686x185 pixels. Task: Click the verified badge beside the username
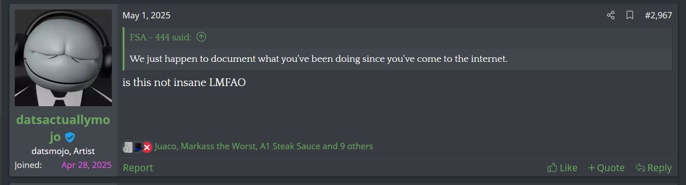(70, 137)
